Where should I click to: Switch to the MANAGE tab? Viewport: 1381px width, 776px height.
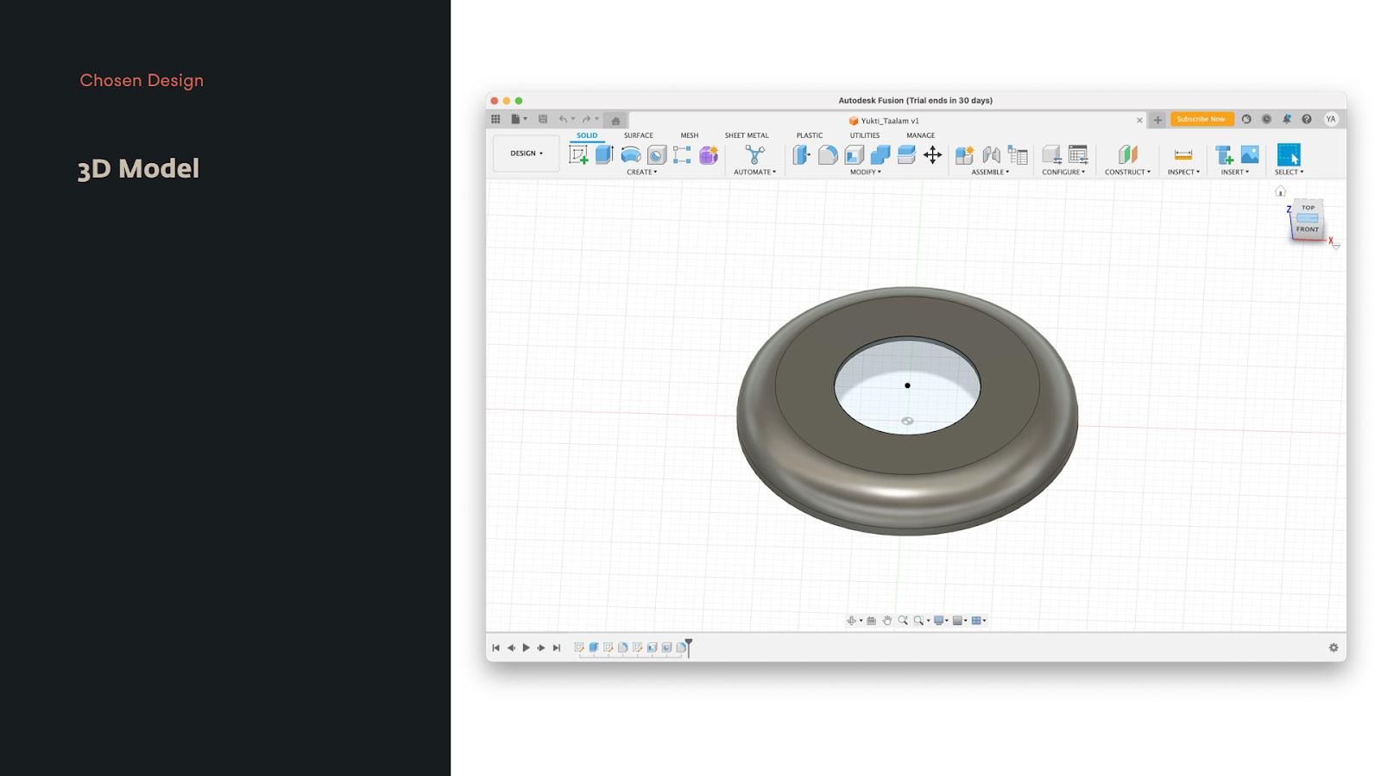click(x=921, y=135)
